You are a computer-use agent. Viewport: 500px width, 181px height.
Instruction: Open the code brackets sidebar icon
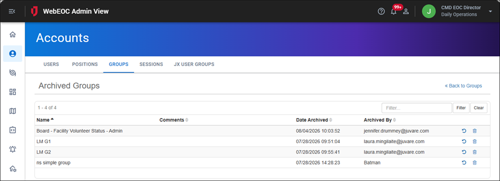click(12, 130)
